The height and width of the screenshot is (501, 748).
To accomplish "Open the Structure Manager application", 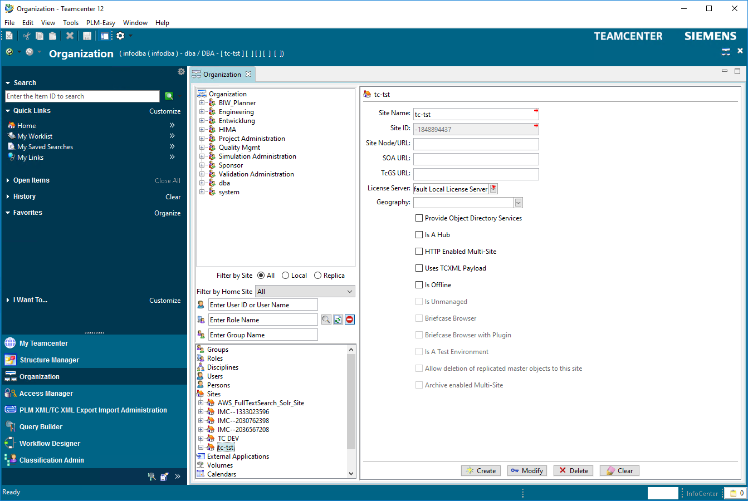I will click(x=49, y=360).
